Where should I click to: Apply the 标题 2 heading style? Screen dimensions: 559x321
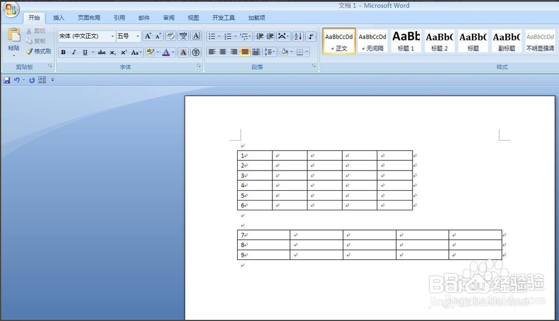coord(440,41)
